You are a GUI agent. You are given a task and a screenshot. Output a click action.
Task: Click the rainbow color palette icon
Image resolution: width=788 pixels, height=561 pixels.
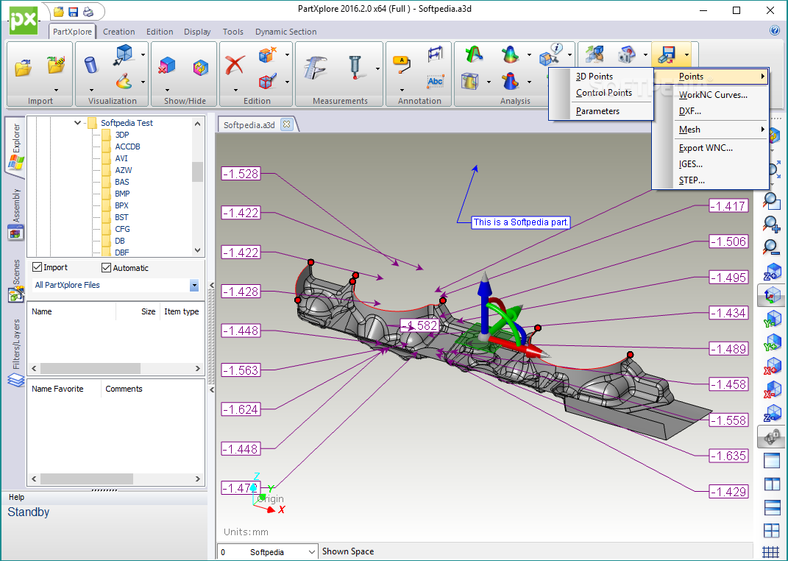point(124,81)
